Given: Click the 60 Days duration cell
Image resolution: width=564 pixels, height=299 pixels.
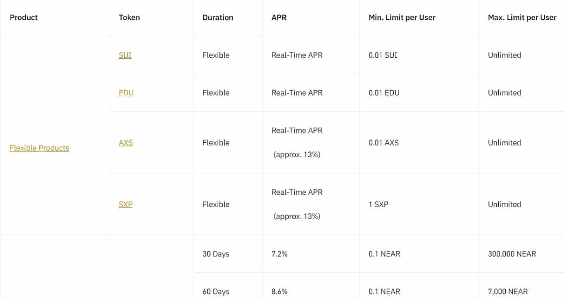Looking at the screenshot, I should [x=216, y=291].
